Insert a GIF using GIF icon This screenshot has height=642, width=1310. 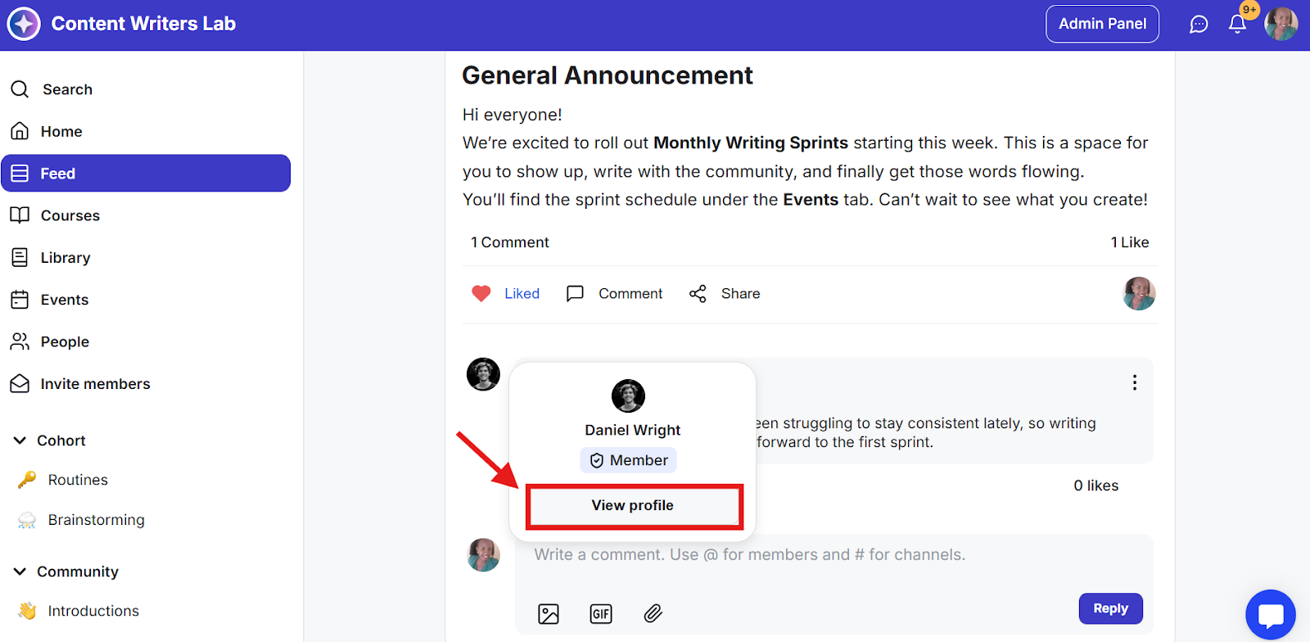point(601,613)
